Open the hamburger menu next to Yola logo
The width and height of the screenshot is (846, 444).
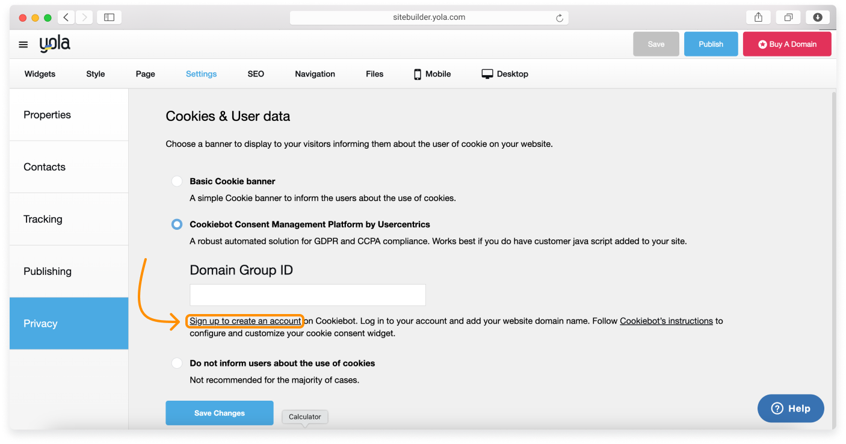tap(23, 45)
